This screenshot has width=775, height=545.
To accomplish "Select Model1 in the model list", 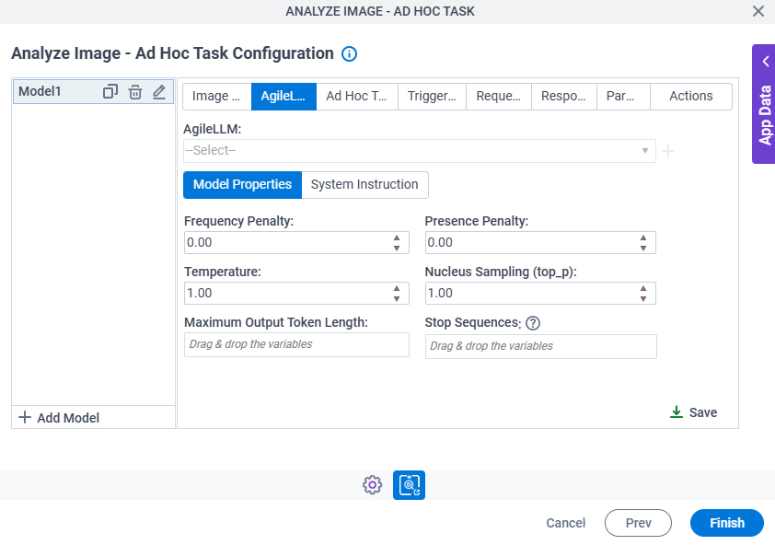I will pyautogui.click(x=93, y=91).
